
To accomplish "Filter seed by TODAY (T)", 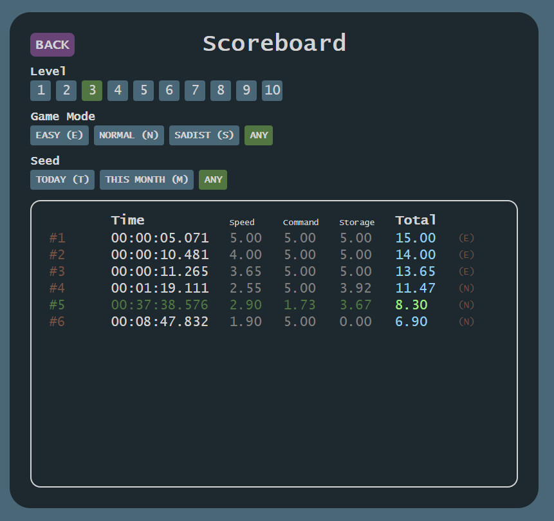I will pos(62,179).
